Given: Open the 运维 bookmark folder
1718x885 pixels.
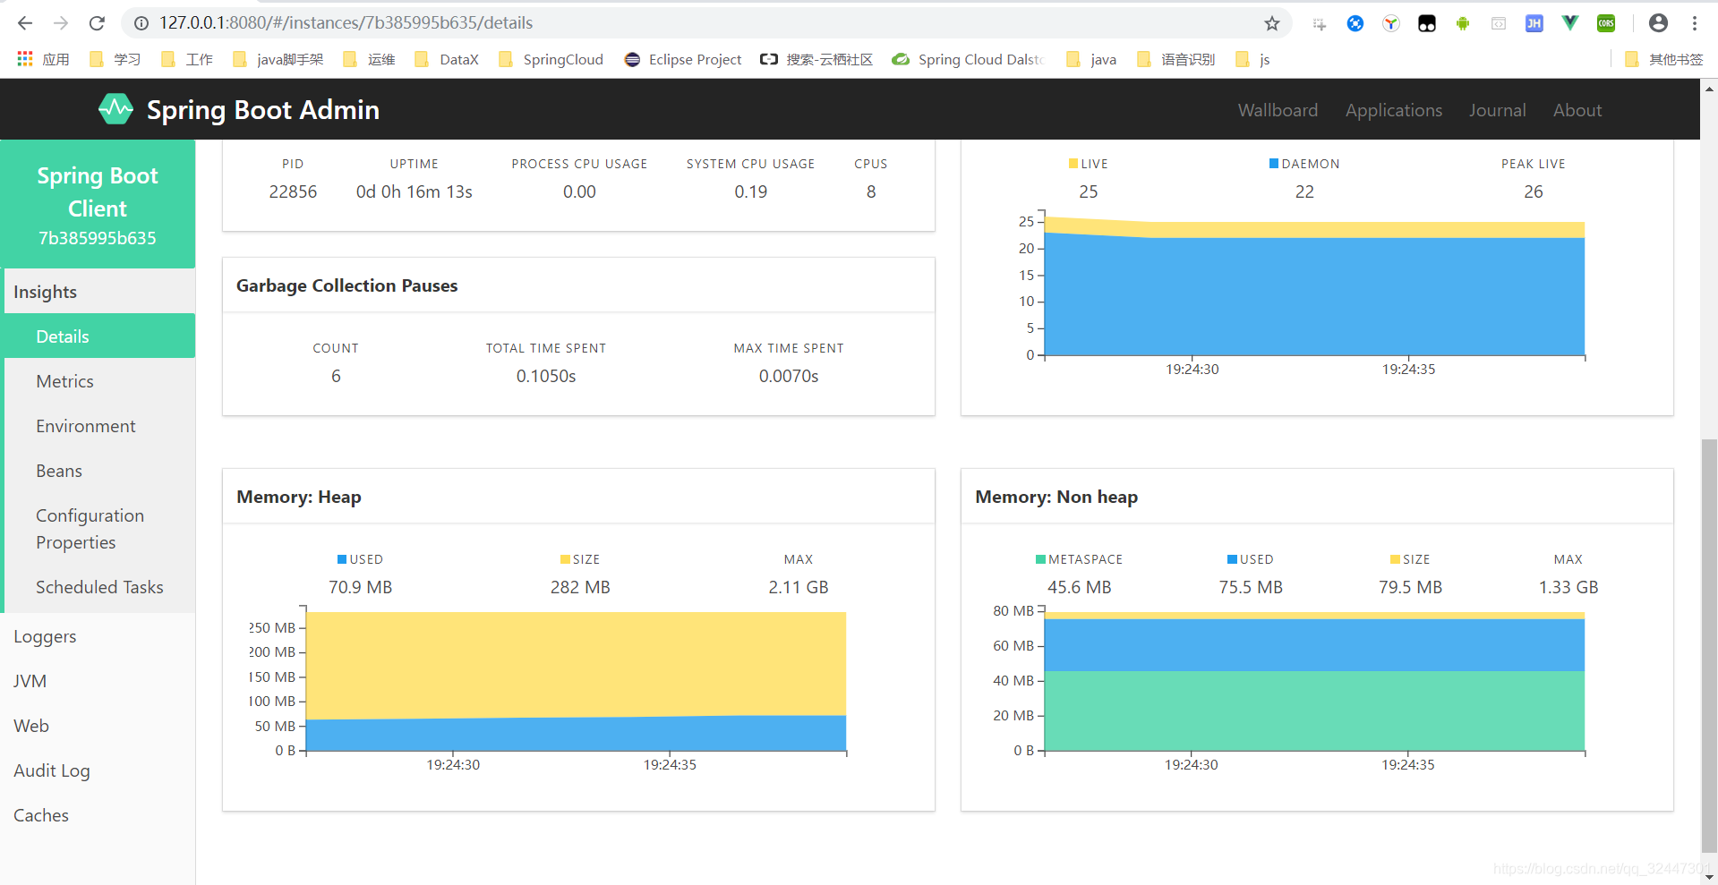Looking at the screenshot, I should (x=370, y=59).
